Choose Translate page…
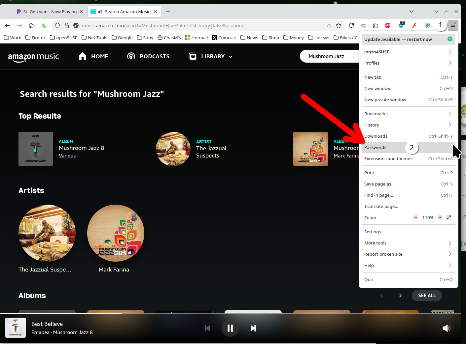Viewport: 466px width, 344px height. coord(408,206)
